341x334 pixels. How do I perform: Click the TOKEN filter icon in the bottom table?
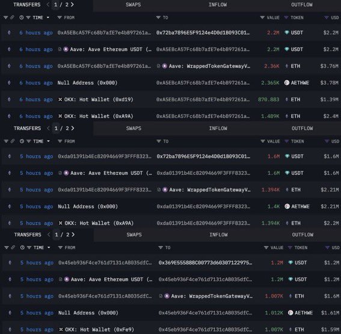coord(290,247)
